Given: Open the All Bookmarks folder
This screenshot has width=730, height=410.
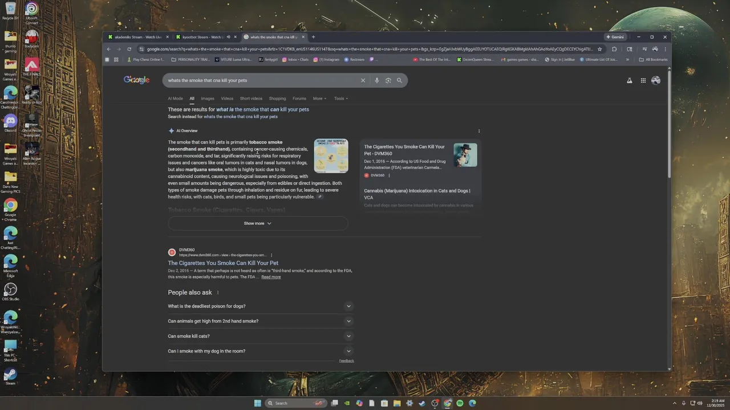Looking at the screenshot, I should pos(653,59).
